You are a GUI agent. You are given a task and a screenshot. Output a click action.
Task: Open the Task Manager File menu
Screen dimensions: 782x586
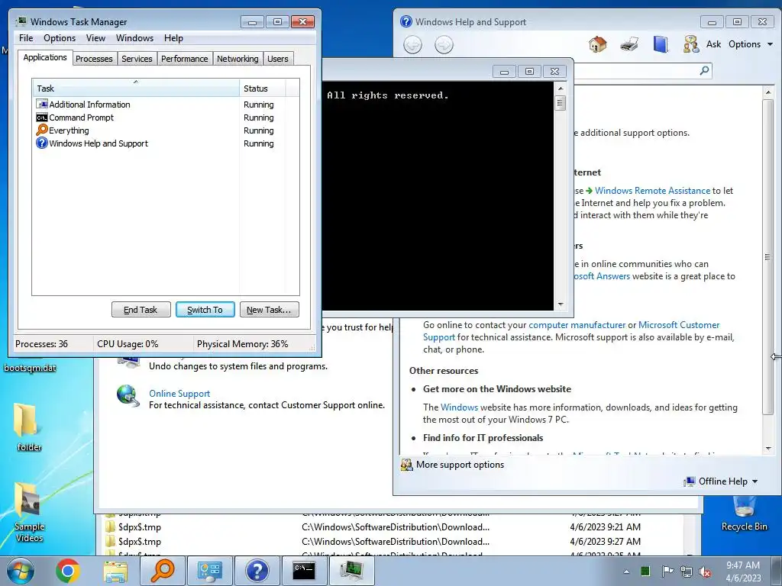pyautogui.click(x=26, y=38)
